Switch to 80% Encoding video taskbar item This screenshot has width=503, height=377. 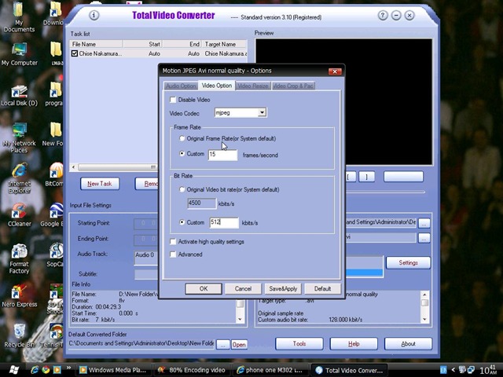[x=193, y=370]
